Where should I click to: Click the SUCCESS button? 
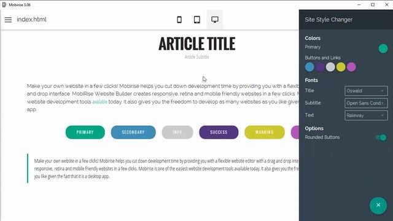(219, 132)
